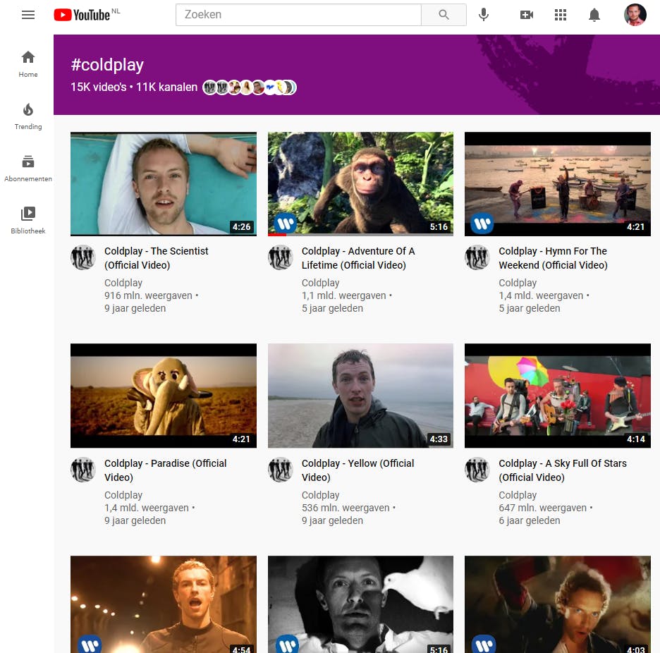Screen dimensions: 660x653
Task: Open the account profile avatar
Action: (635, 15)
